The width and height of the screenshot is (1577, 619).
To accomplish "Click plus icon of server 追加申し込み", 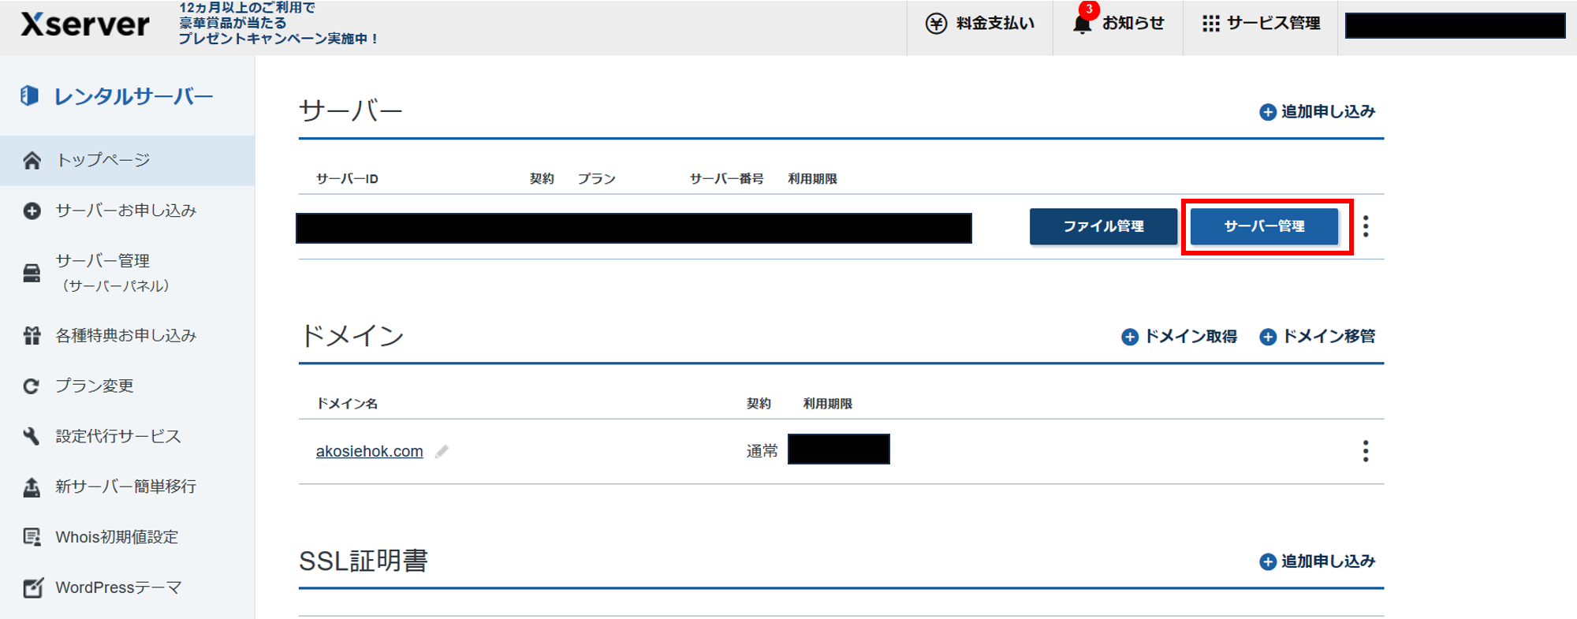I will [1268, 112].
